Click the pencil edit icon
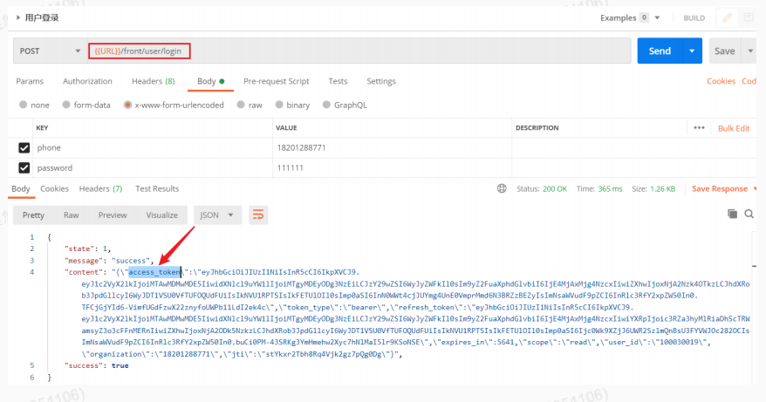Image resolution: width=766 pixels, height=402 pixels. 727,17
